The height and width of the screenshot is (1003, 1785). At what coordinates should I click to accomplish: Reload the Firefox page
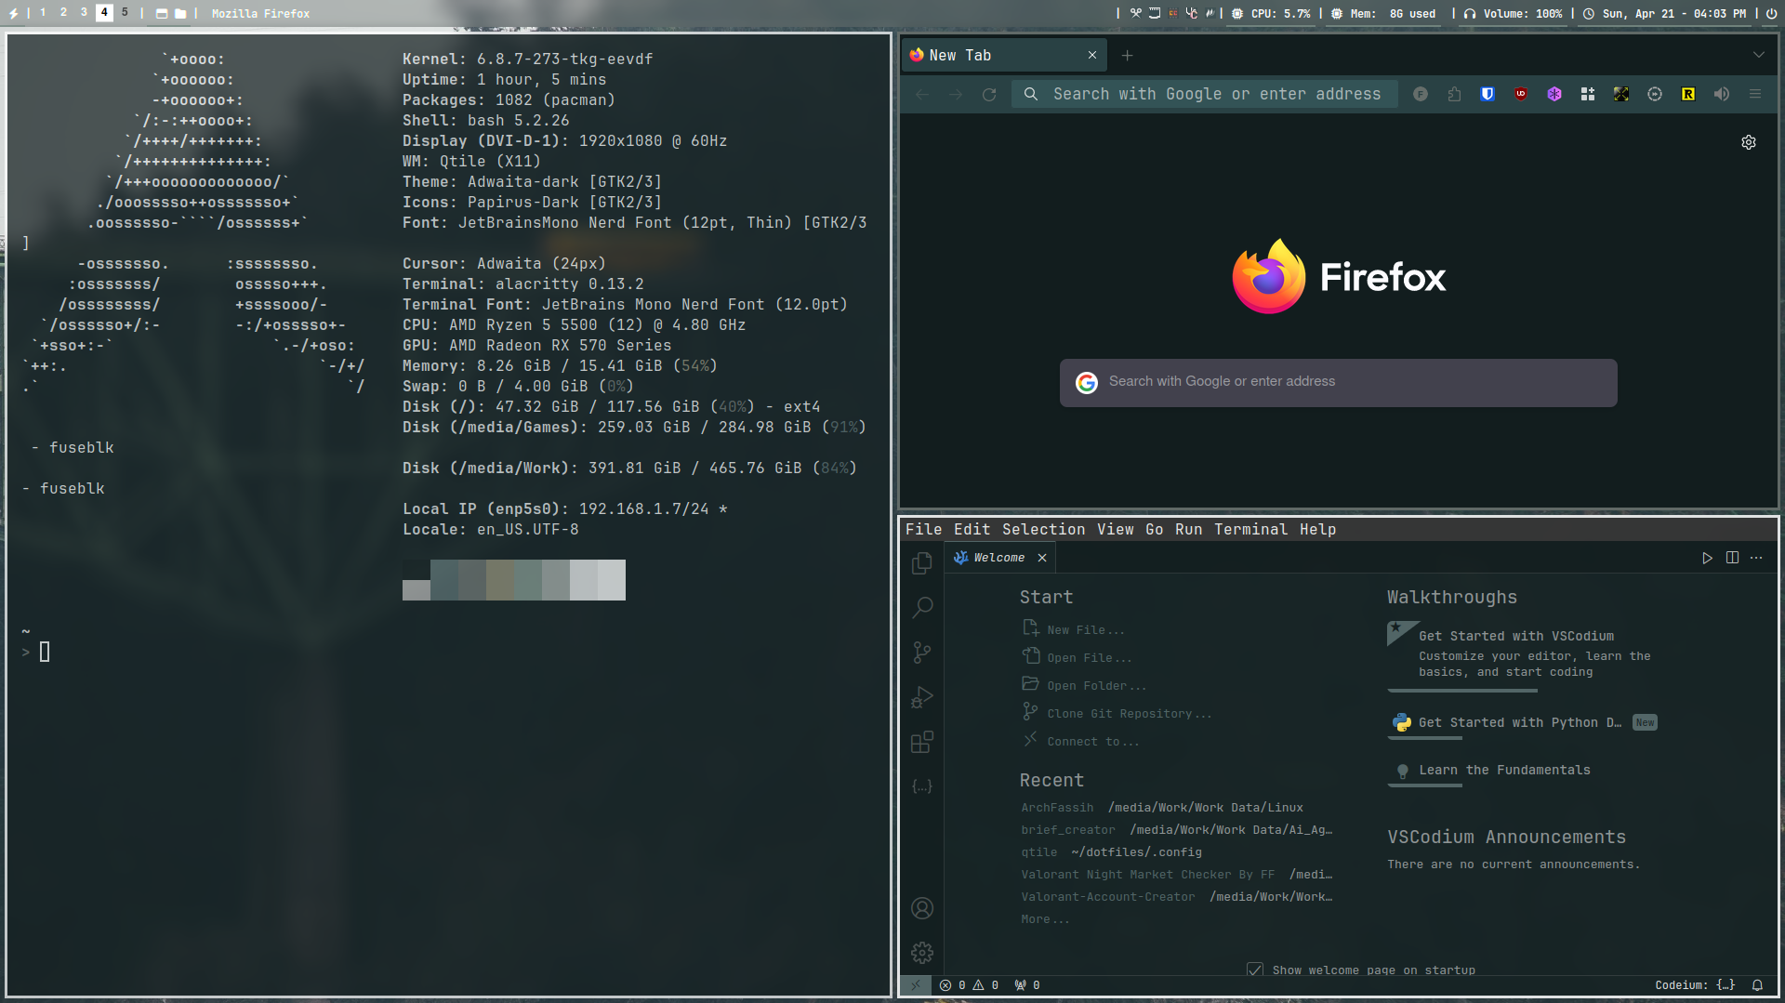coord(989,94)
